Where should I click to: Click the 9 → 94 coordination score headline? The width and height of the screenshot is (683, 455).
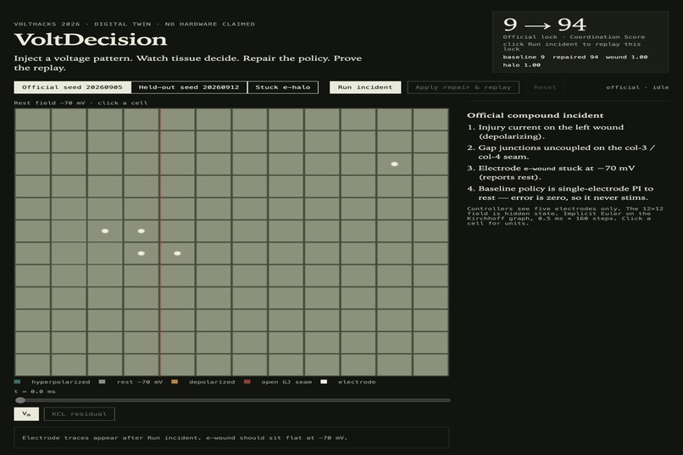click(x=545, y=25)
